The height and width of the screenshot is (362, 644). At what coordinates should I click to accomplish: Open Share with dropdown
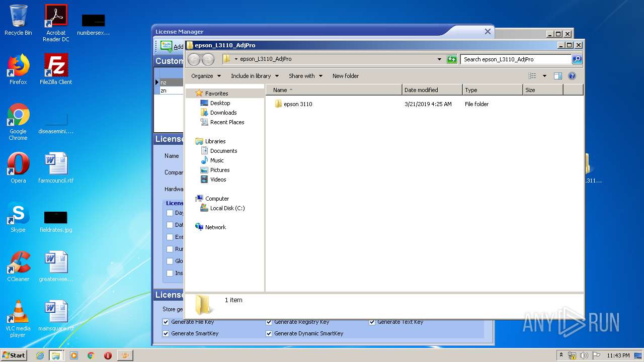pos(305,76)
